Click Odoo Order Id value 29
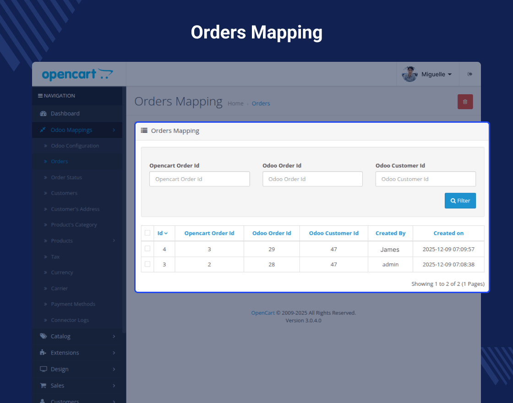The image size is (513, 403). click(x=272, y=249)
